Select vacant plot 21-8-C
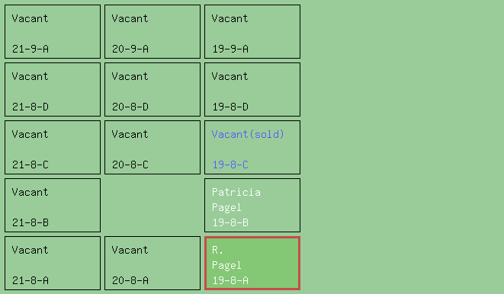Viewport: 504px width, 294px height. tap(53, 147)
